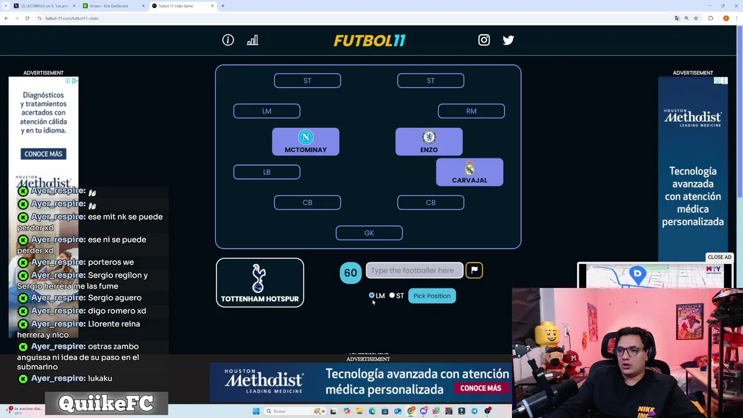Screen dimensions: 743x418
Task: Open Telegram from the taskbar
Action: tap(474, 411)
